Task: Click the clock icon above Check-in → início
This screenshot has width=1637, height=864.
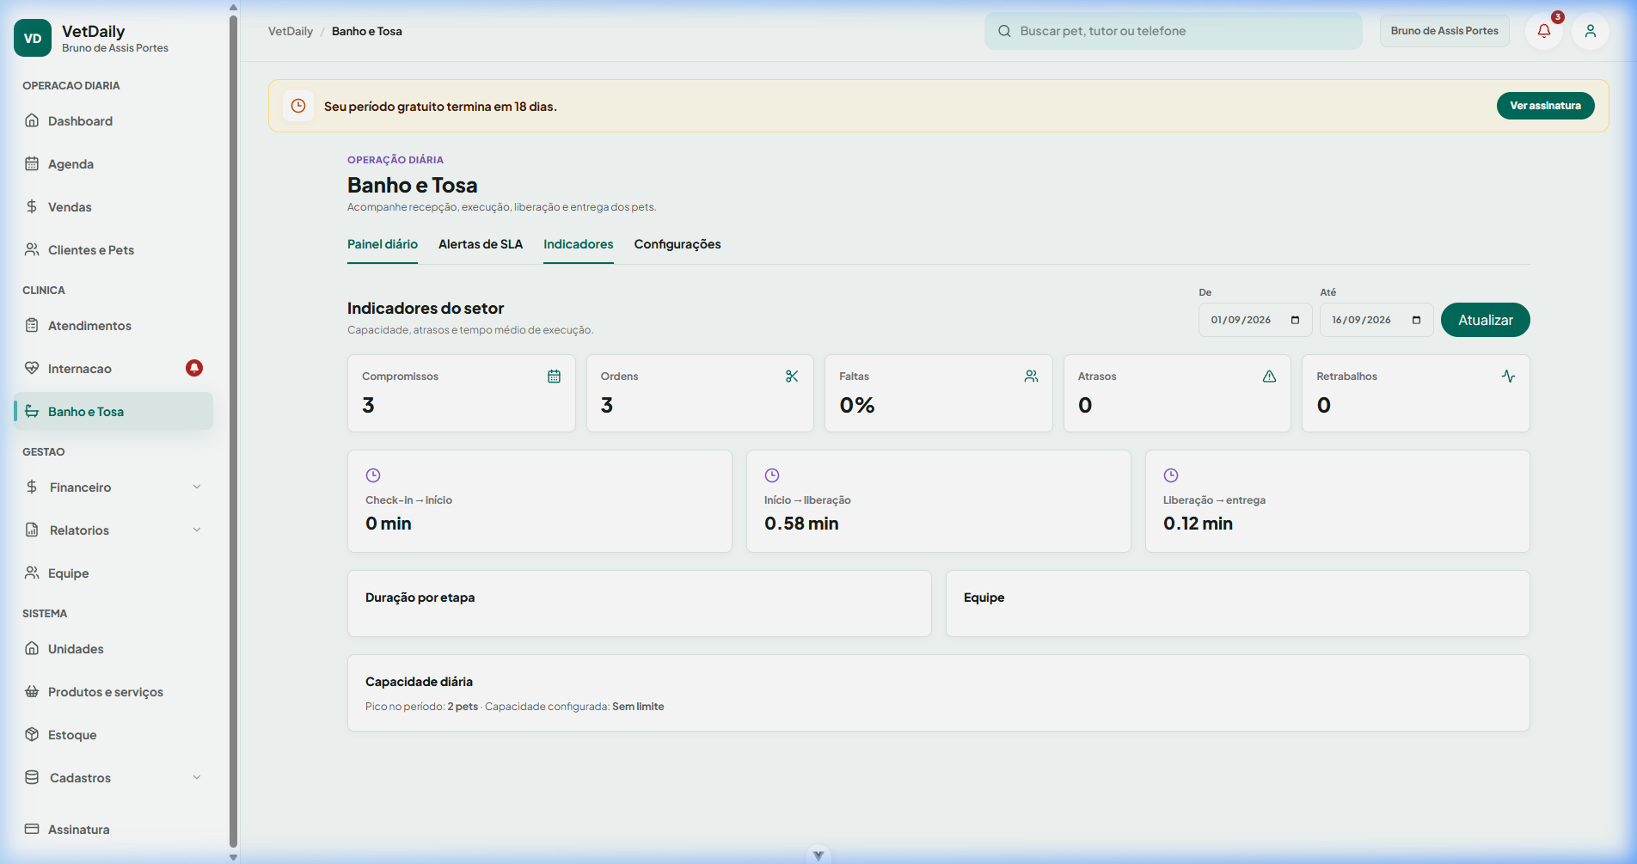Action: 373,475
